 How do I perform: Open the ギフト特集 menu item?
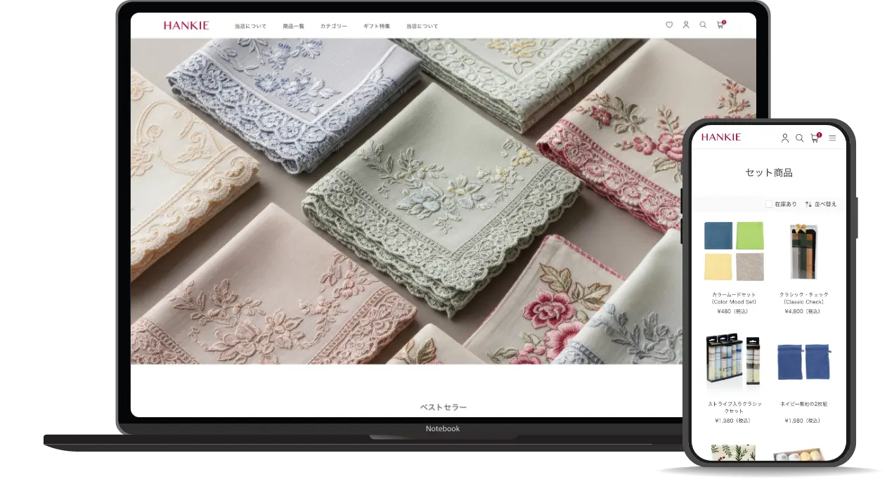coord(377,26)
